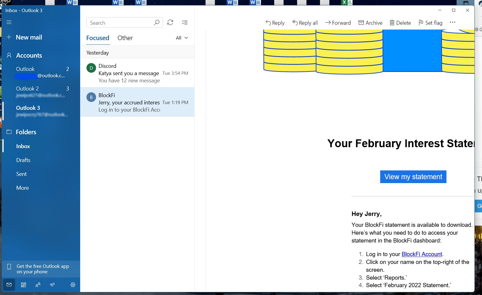Image resolution: width=482 pixels, height=295 pixels.
Task: Collapse the navigation pane
Action: coord(9,22)
